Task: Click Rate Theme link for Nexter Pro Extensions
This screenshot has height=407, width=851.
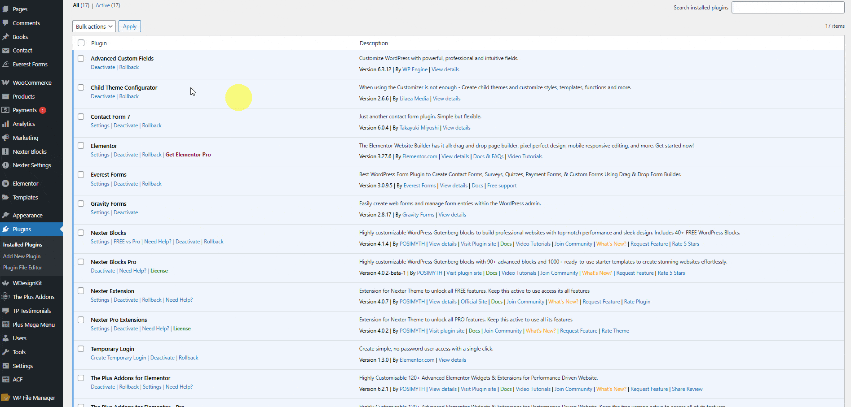Action: [615, 331]
